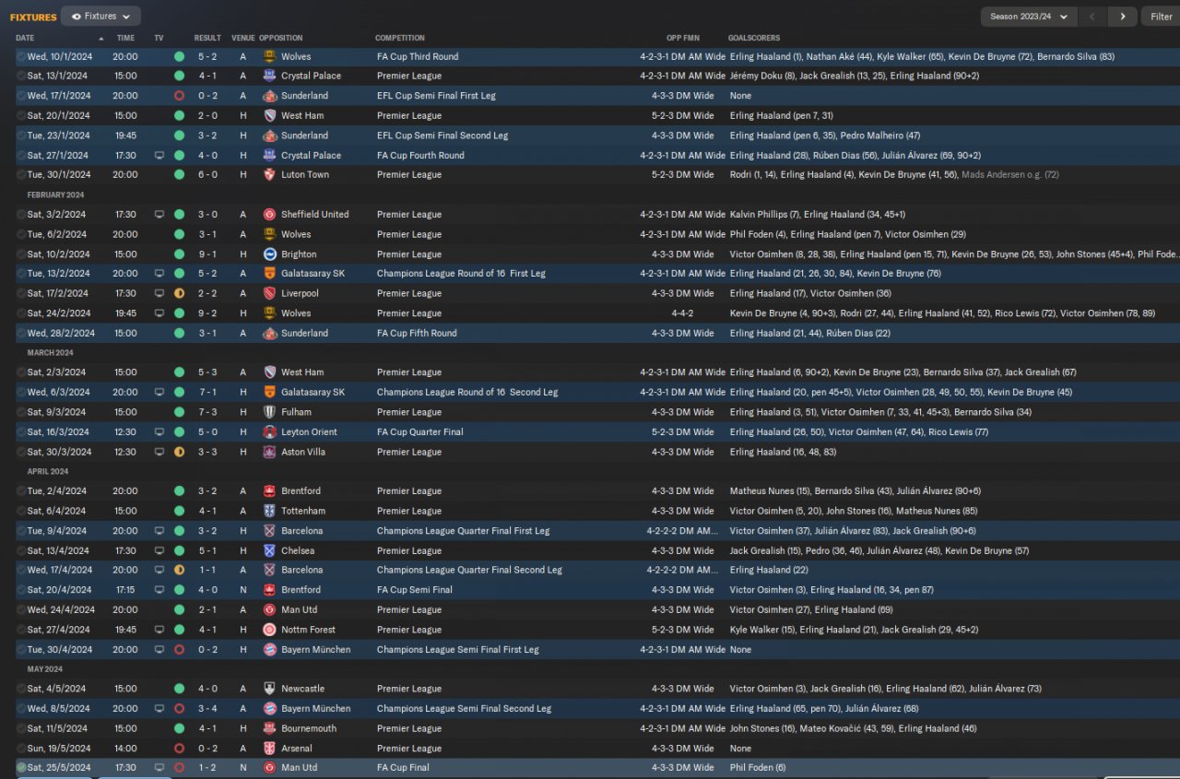This screenshot has height=779, width=1180.
Task: Sort by the RESULT column header
Action: (207, 38)
